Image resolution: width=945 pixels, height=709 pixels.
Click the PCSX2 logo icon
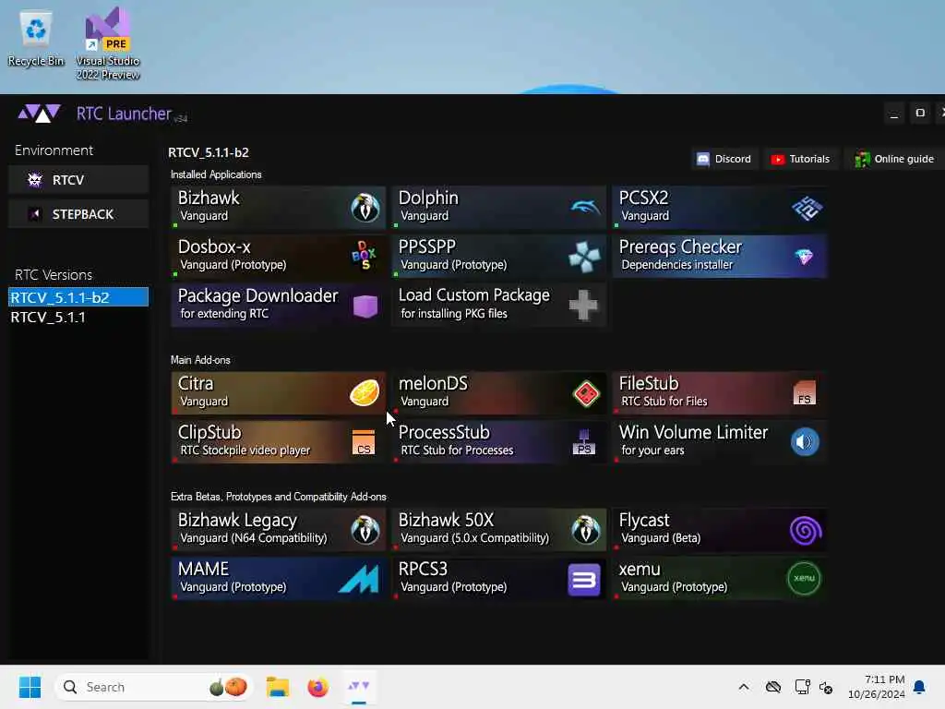click(807, 208)
